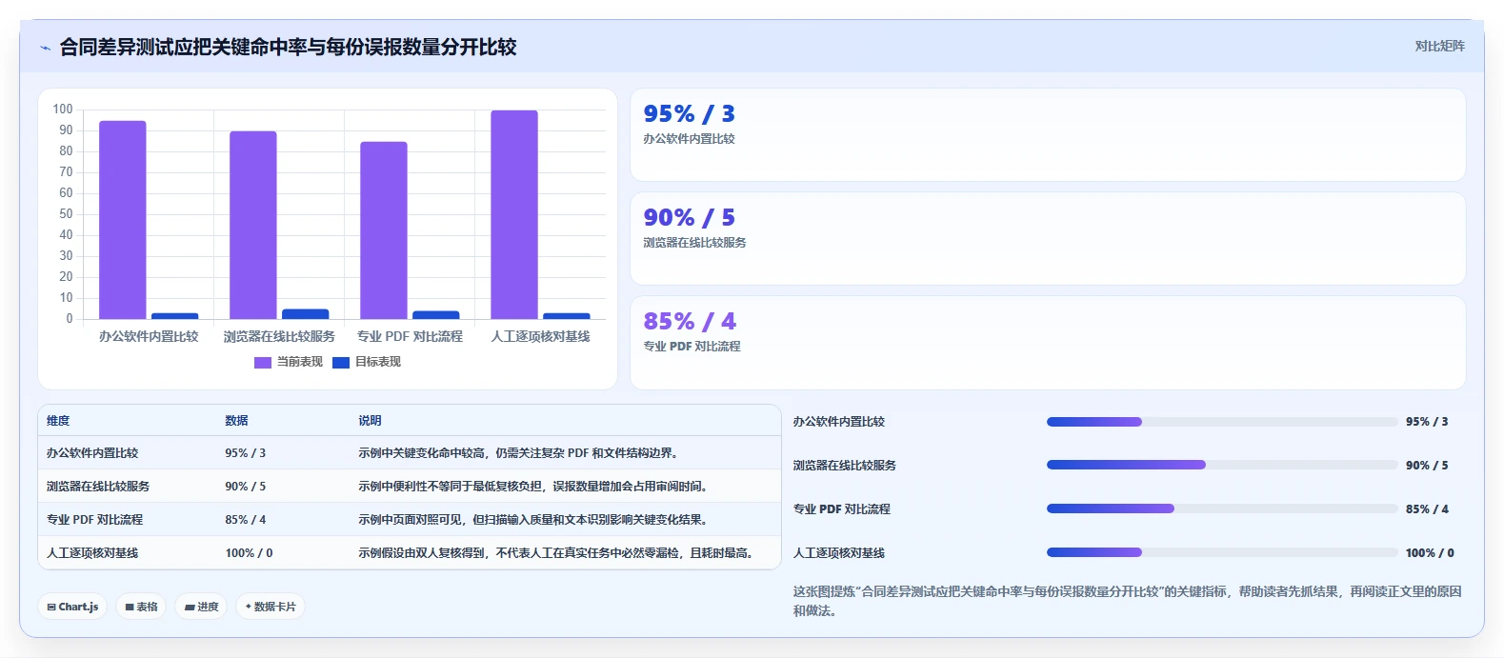Click progress row label 浏览器在线比较服务
Image resolution: width=1504 pixels, height=658 pixels.
pyautogui.click(x=845, y=466)
